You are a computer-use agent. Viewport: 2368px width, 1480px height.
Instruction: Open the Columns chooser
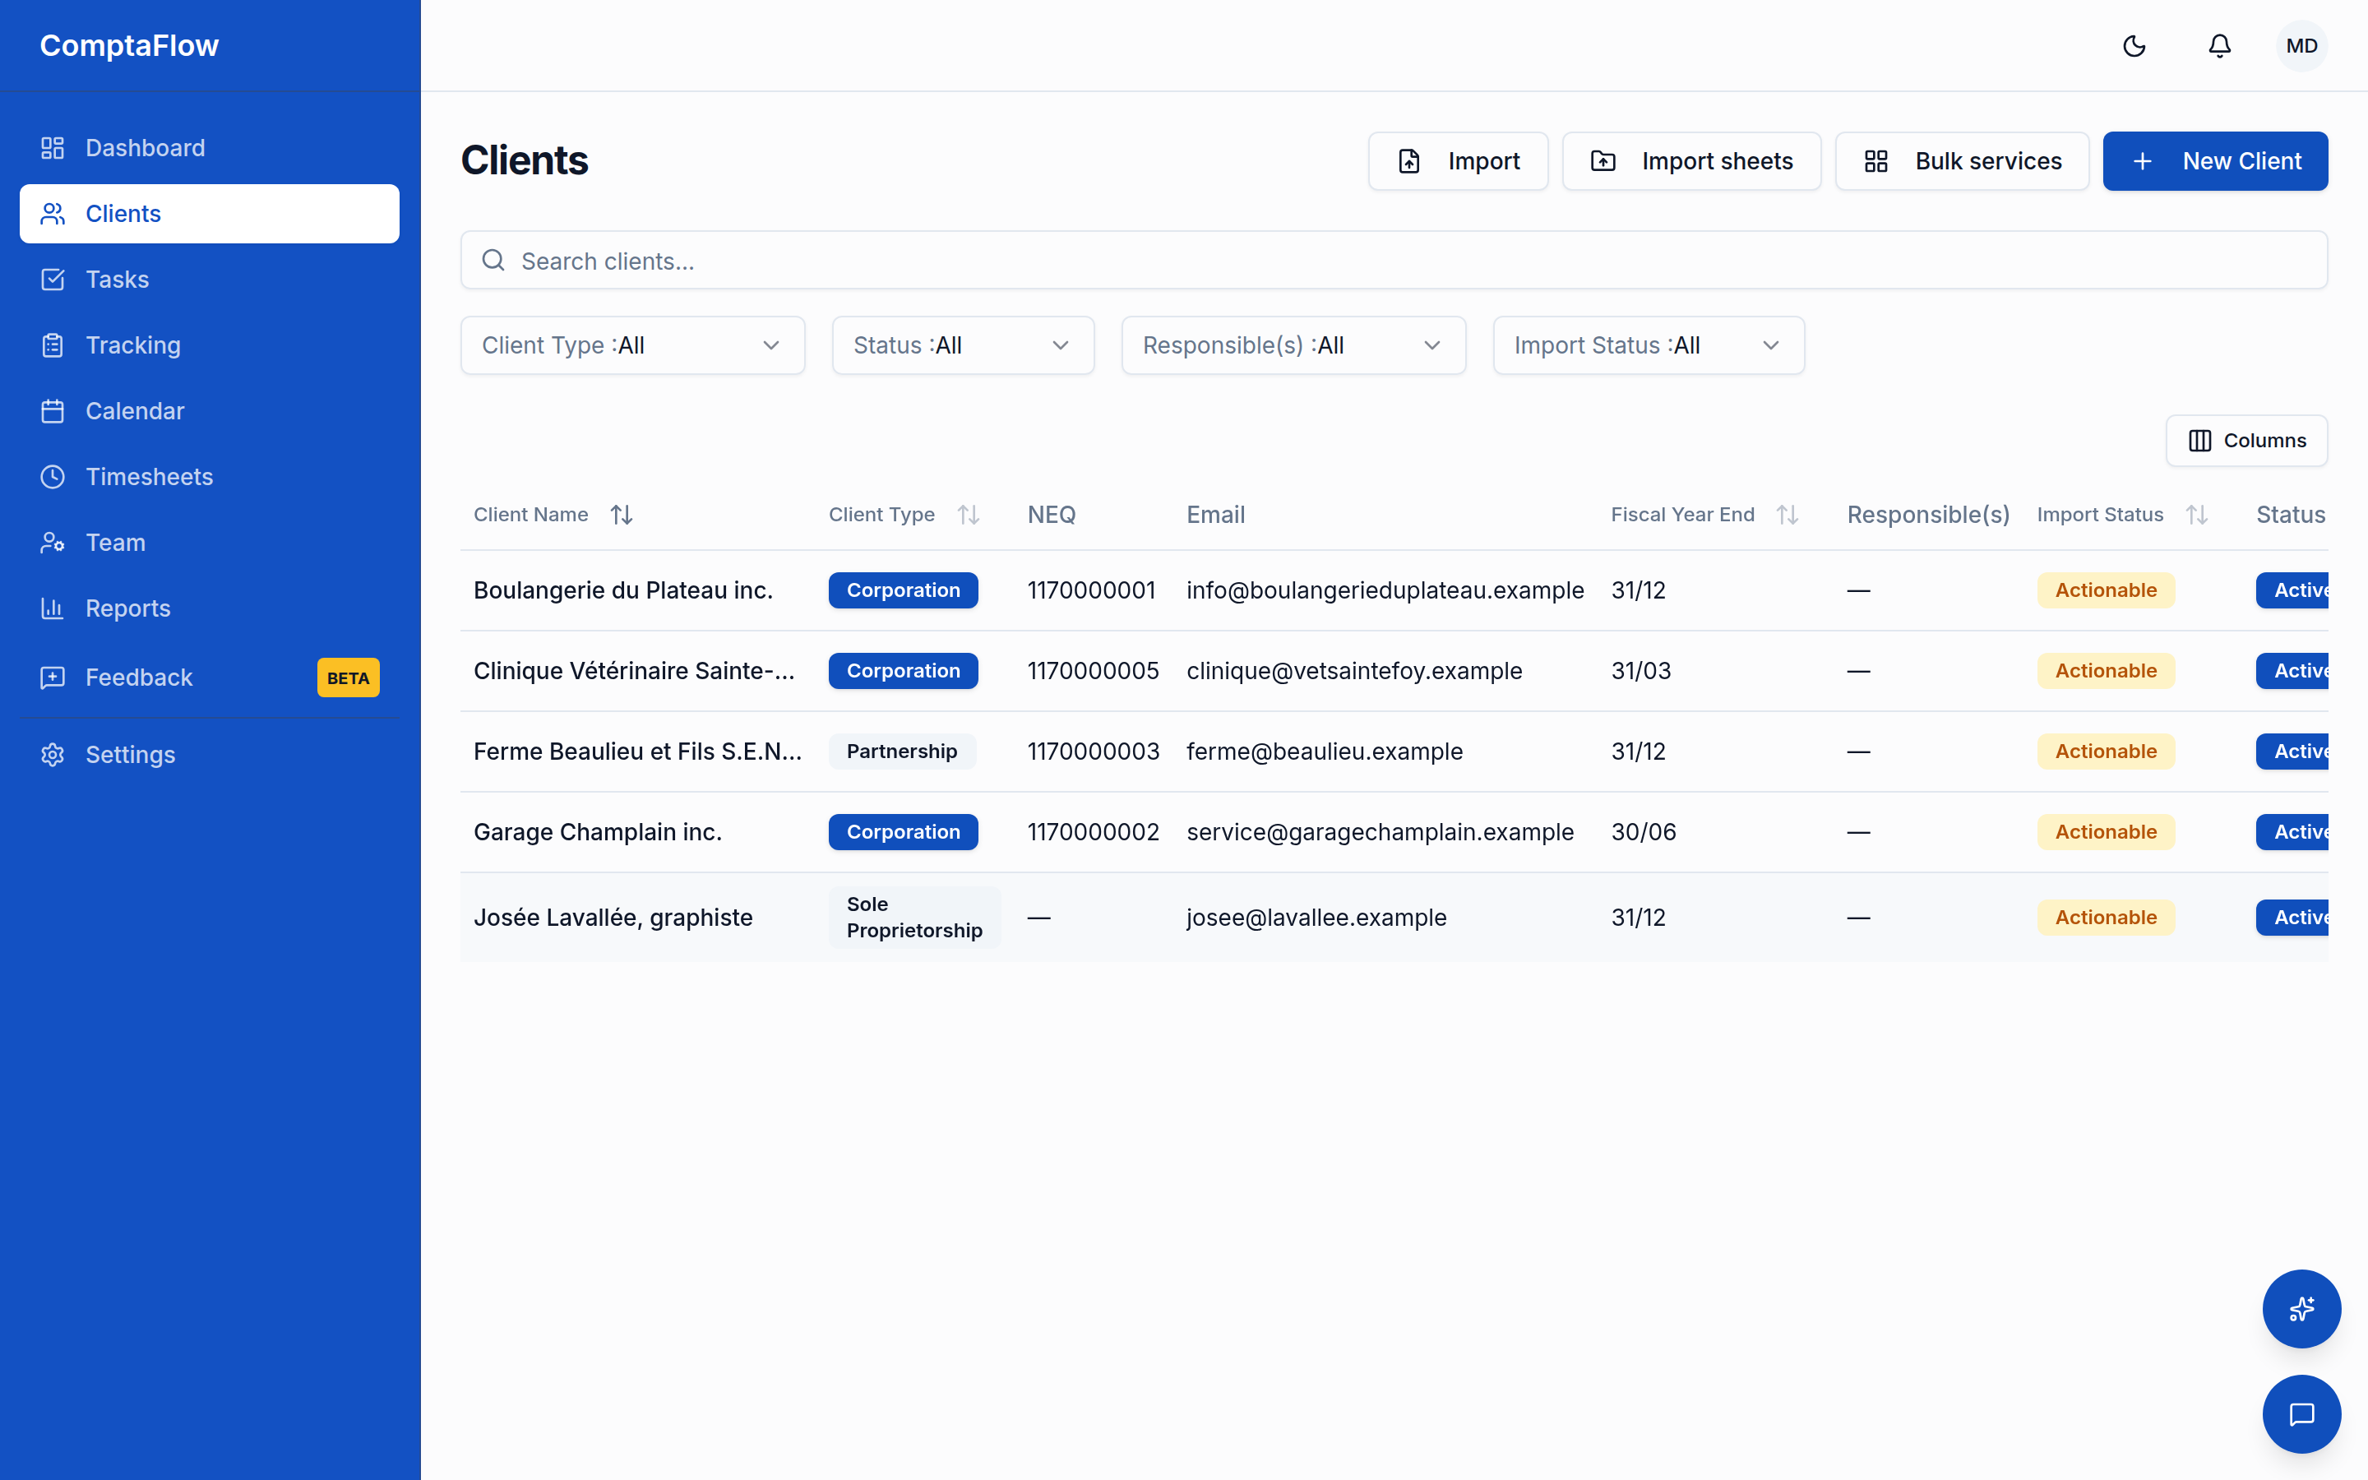pos(2246,441)
